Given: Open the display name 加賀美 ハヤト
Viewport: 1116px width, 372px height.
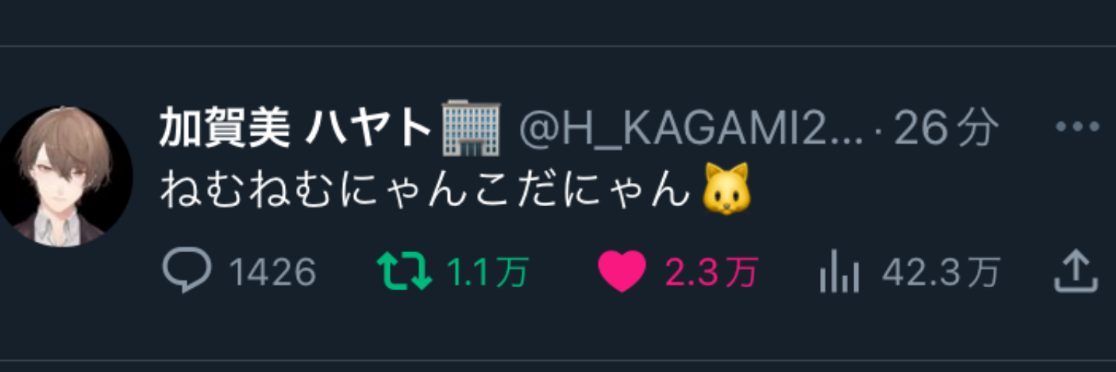Looking at the screenshot, I should 295,129.
